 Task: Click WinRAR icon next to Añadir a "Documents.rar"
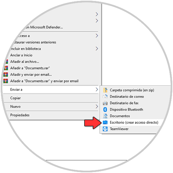[6, 68]
